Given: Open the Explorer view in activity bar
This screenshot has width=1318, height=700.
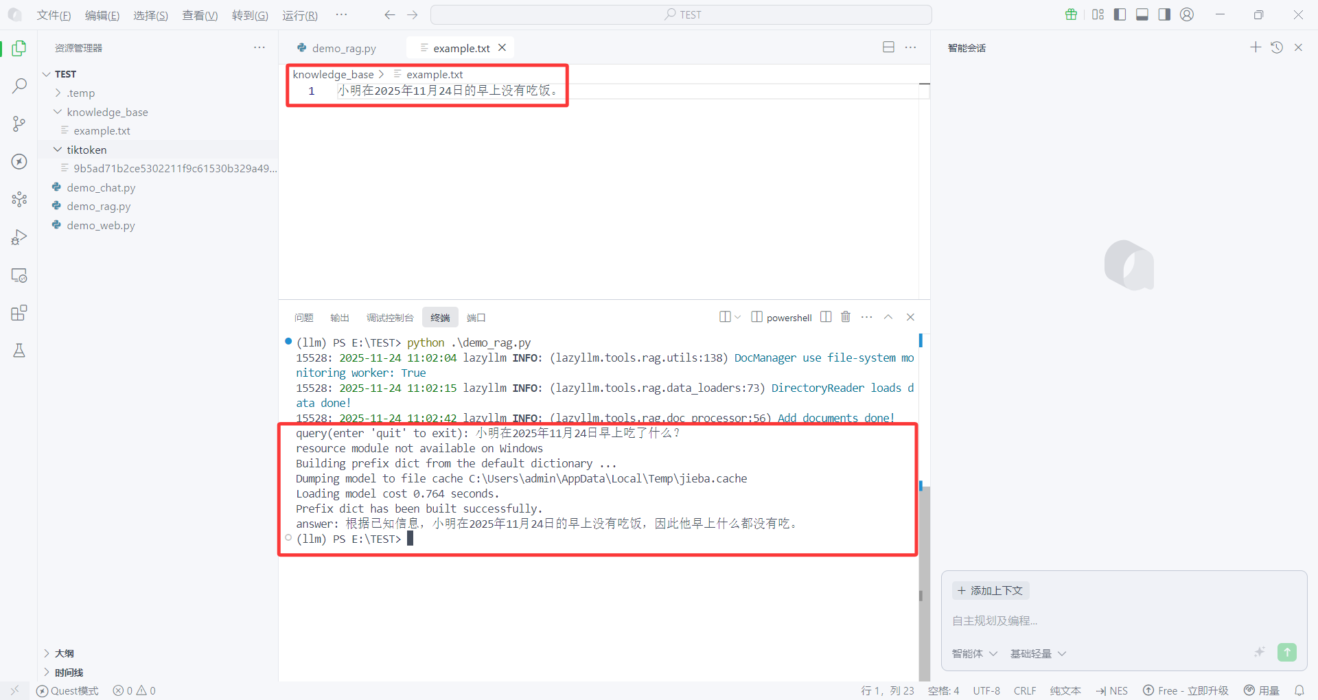Looking at the screenshot, I should pos(19,48).
